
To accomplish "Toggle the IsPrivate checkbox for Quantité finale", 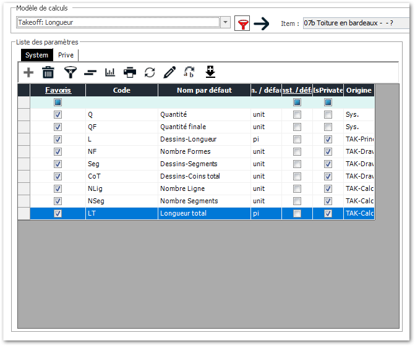I will [x=328, y=127].
